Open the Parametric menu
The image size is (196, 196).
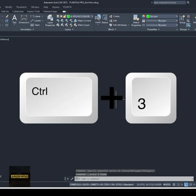21,7
